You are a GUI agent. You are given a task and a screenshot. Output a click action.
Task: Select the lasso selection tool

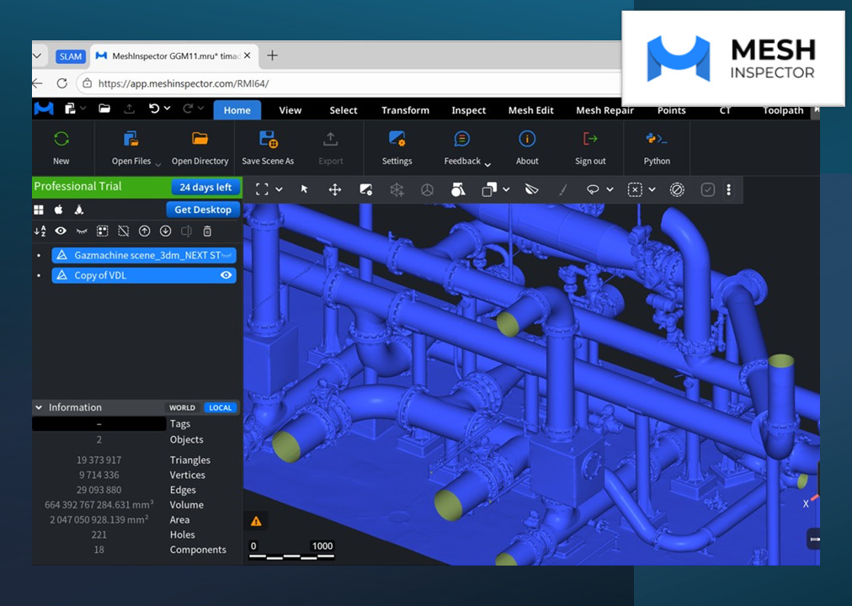tap(592, 189)
